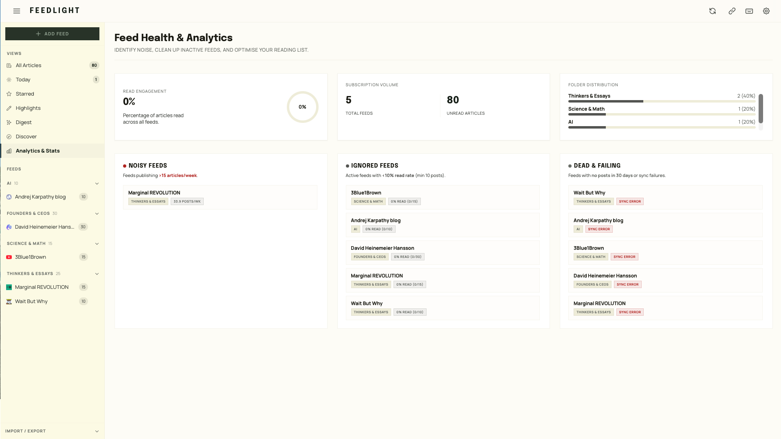Viewport: 781px width, 439px height.
Task: Select Analytics & Stats view
Action: pyautogui.click(x=52, y=151)
